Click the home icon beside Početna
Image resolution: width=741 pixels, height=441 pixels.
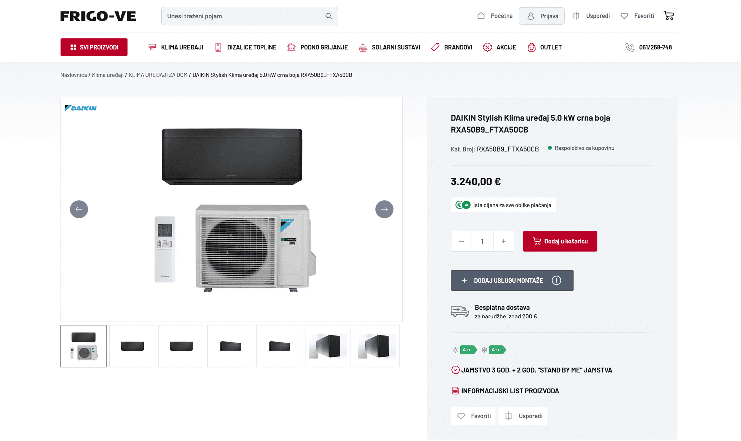pos(481,16)
